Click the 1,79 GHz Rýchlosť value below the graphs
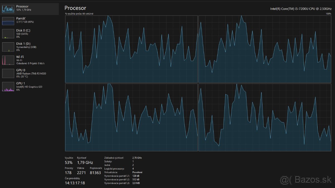This screenshot has height=188, width=335. coord(85,162)
